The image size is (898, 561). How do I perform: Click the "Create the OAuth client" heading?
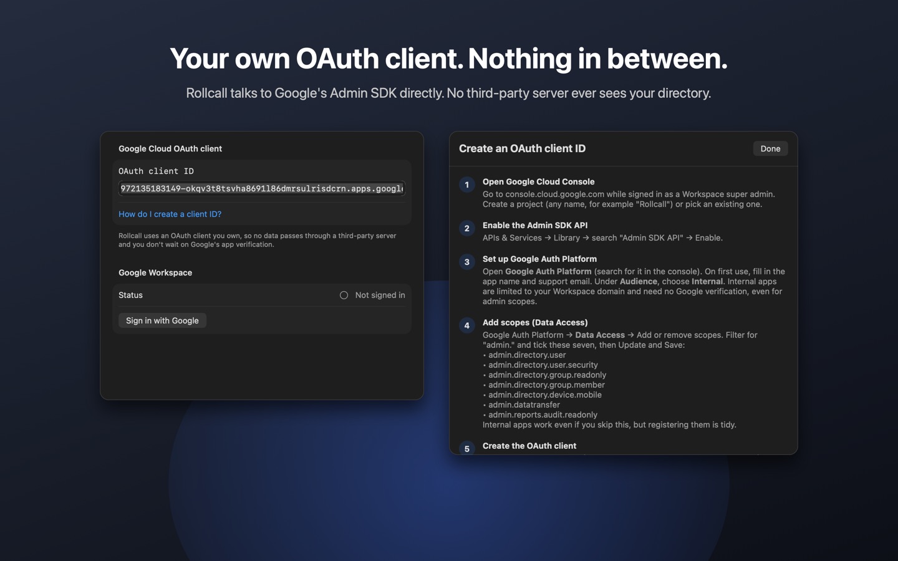(529, 446)
